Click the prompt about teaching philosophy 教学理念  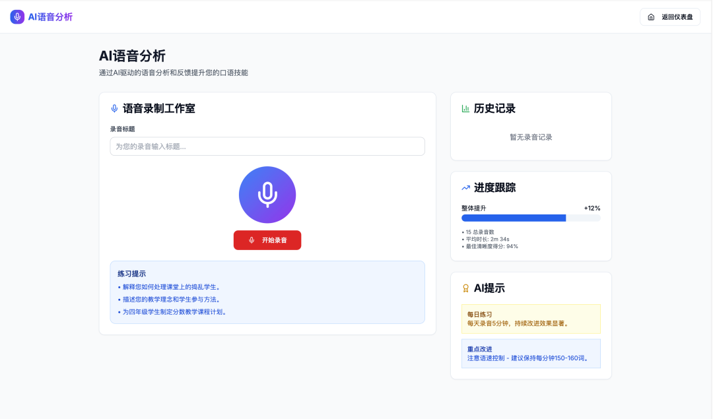pyautogui.click(x=172, y=300)
